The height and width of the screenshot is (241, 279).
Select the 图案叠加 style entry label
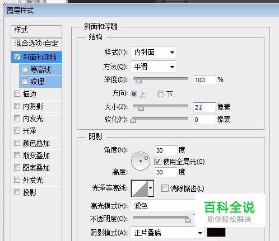[x=36, y=168]
